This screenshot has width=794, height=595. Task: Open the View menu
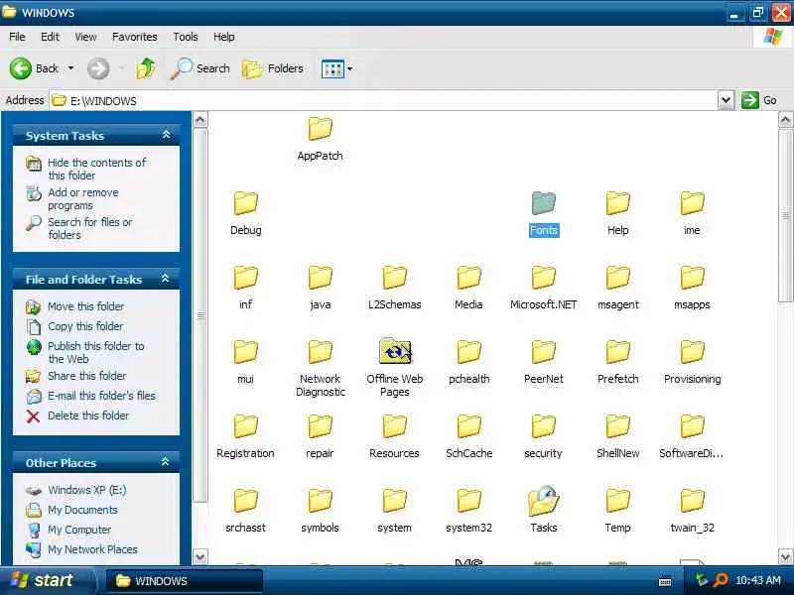(85, 37)
